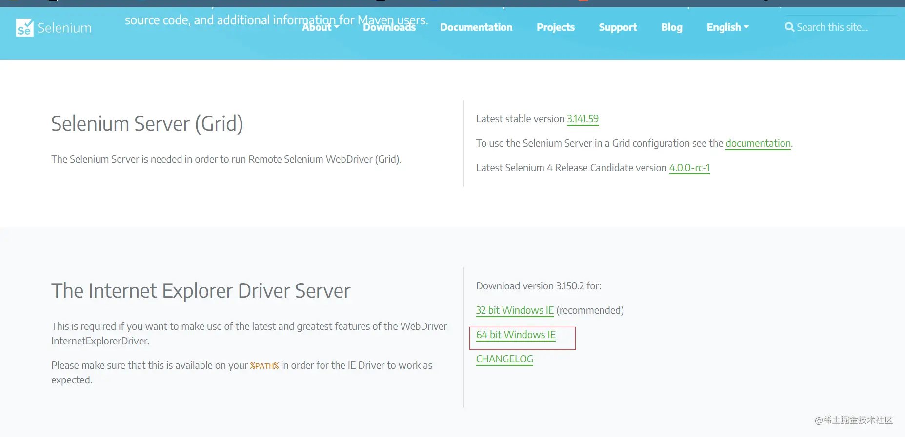Viewport: 905px width, 437px height.
Task: Click the Selenium Server (Grid) heading
Action: (147, 124)
